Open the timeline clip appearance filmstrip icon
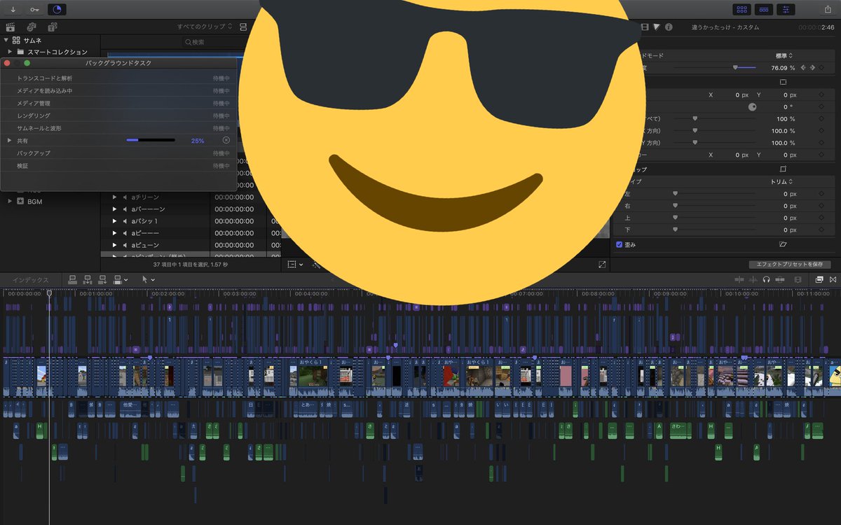841x525 pixels. [798, 279]
